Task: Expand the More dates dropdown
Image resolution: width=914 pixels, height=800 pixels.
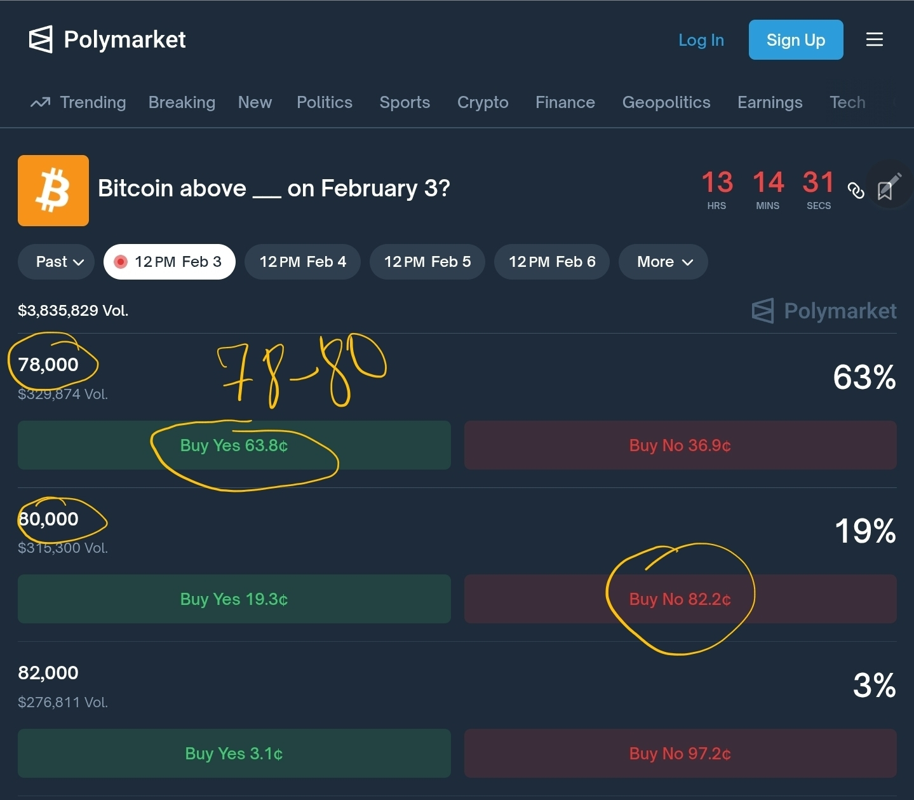Action: (x=664, y=262)
